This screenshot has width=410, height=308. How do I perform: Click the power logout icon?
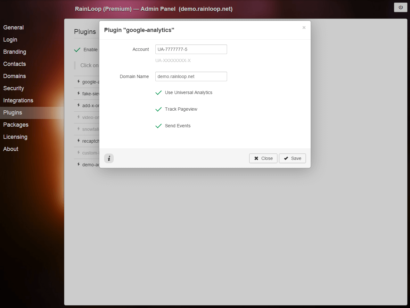coord(400,7)
